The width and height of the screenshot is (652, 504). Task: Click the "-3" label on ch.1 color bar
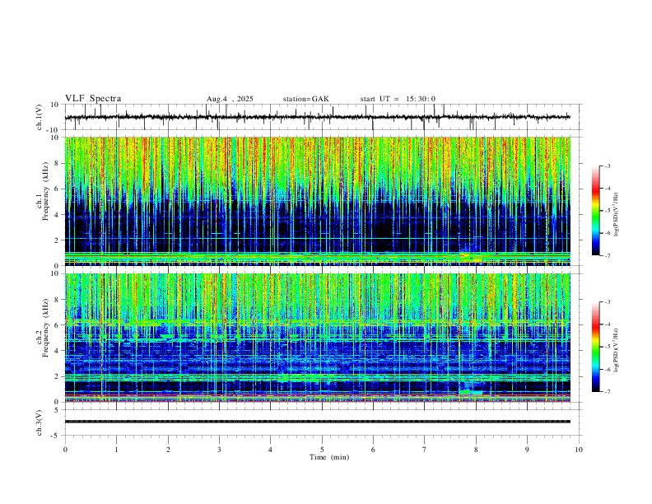point(608,166)
